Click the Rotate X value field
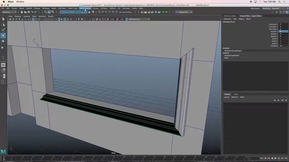The width and height of the screenshot is (289, 162). pyautogui.click(x=283, y=31)
